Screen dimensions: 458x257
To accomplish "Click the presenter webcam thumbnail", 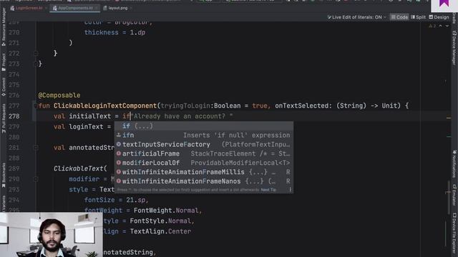I will click(x=52, y=235).
